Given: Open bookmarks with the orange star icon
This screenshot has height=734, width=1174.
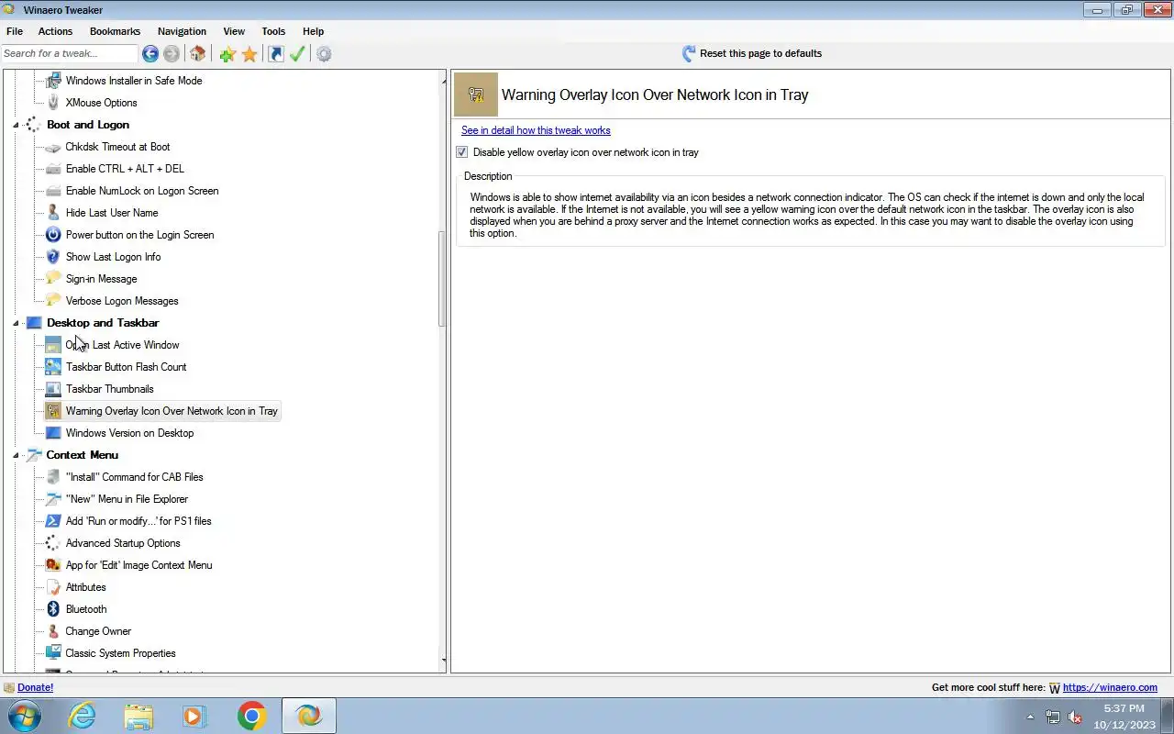Looking at the screenshot, I should 249,54.
